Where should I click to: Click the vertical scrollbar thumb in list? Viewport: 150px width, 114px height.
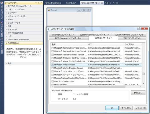143,74
